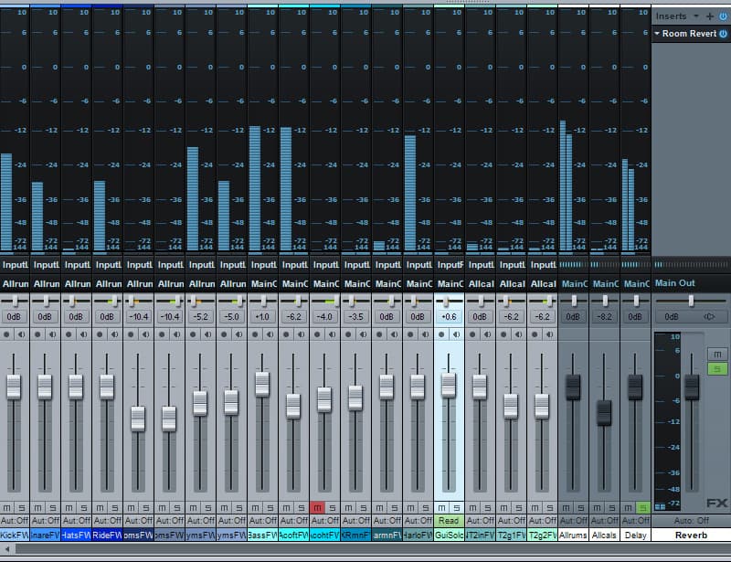Click the +1.0 volume field on BassFW

point(262,317)
